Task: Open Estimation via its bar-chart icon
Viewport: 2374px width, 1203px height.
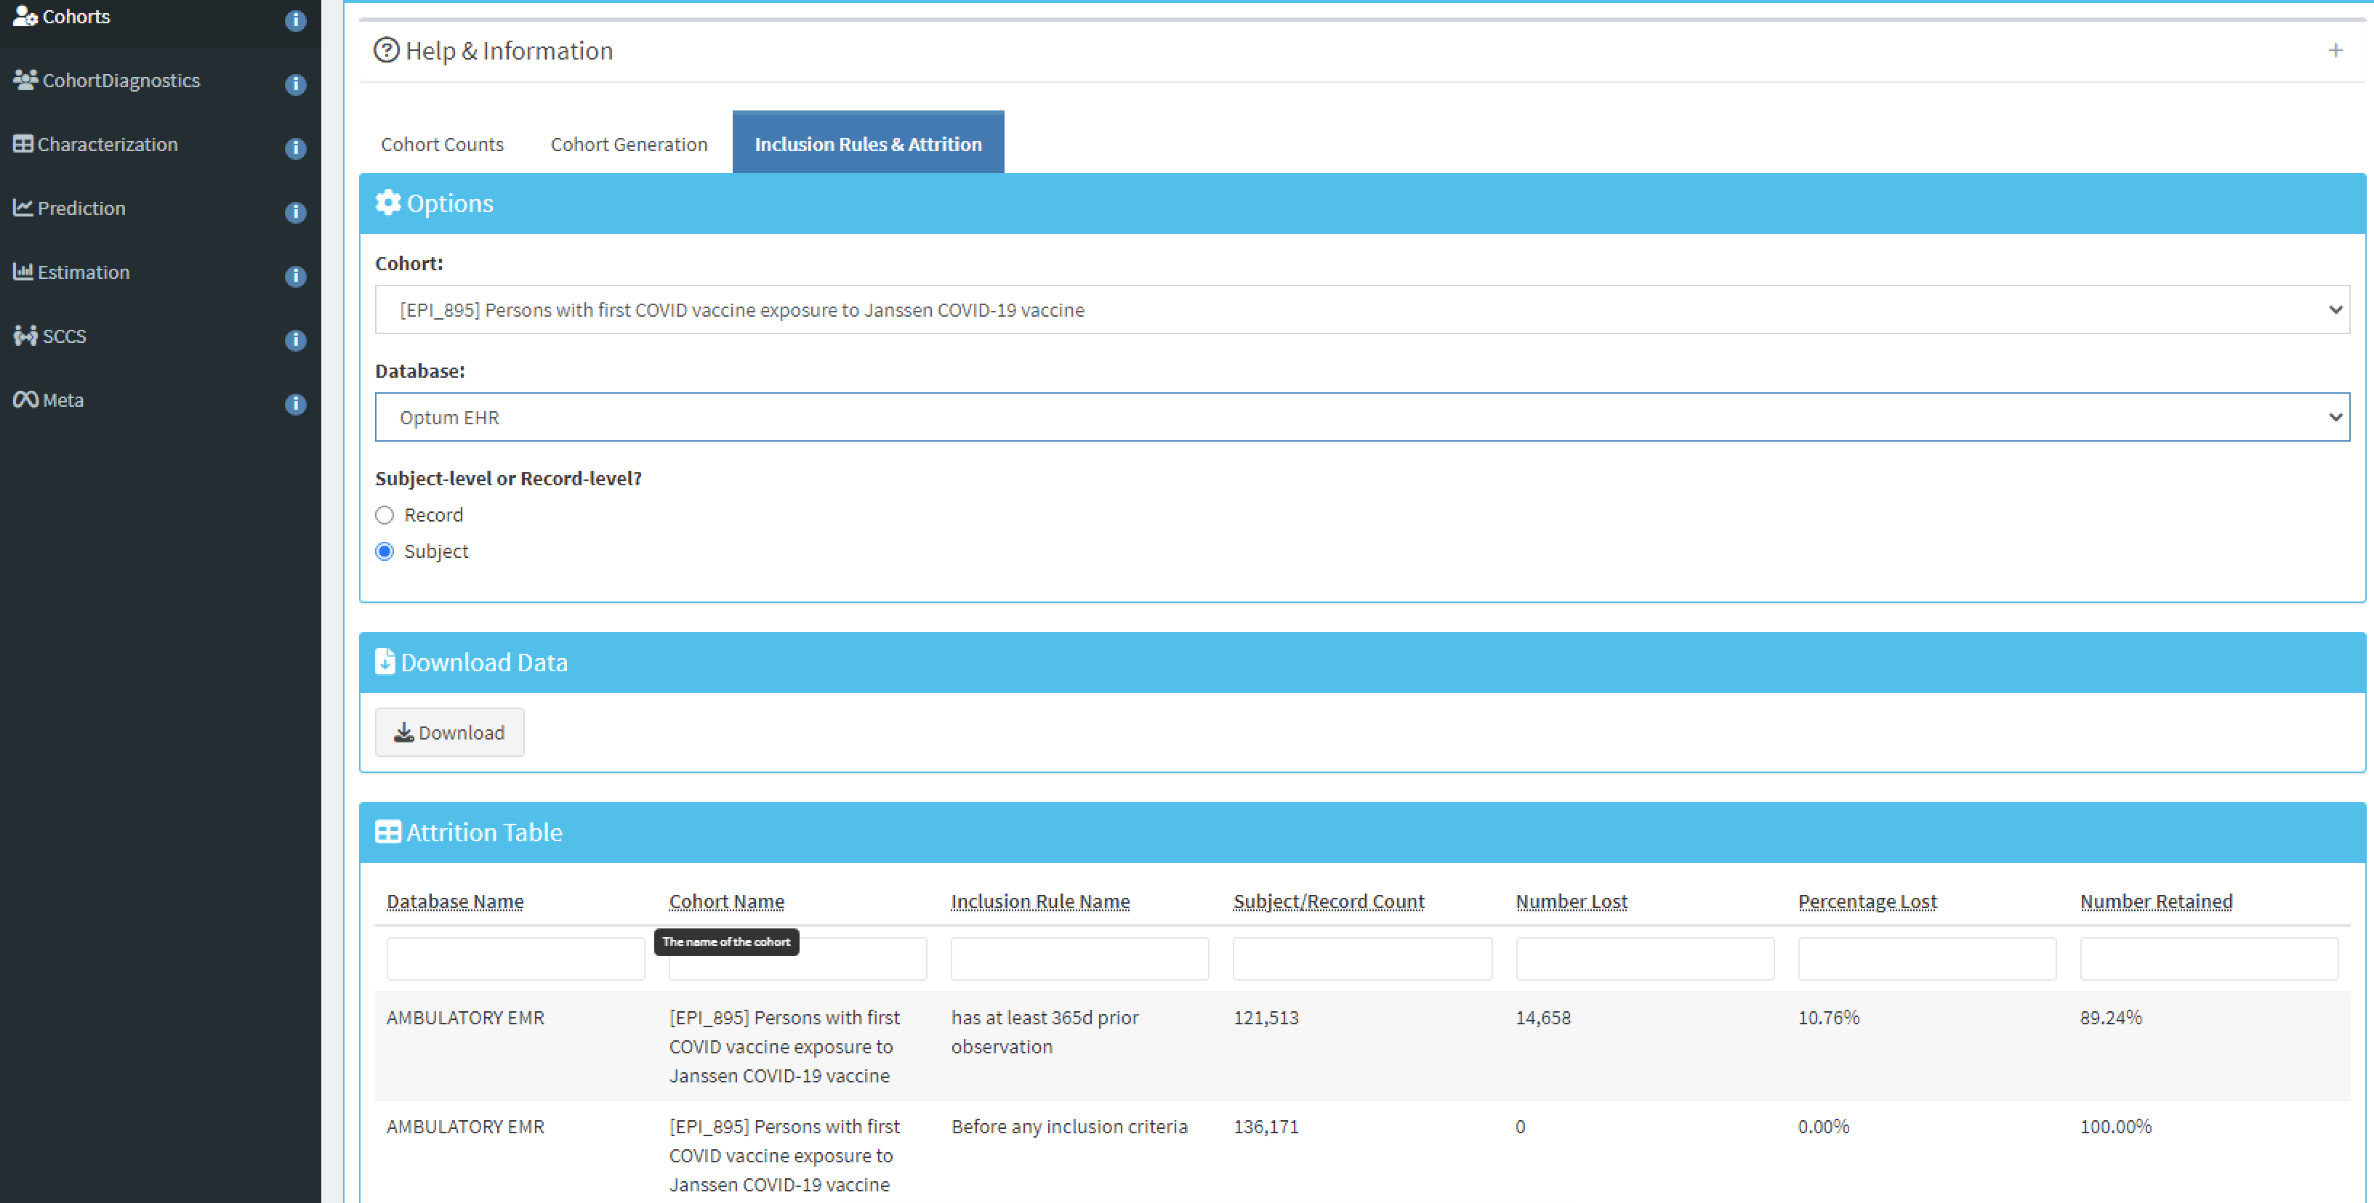Action: (23, 272)
